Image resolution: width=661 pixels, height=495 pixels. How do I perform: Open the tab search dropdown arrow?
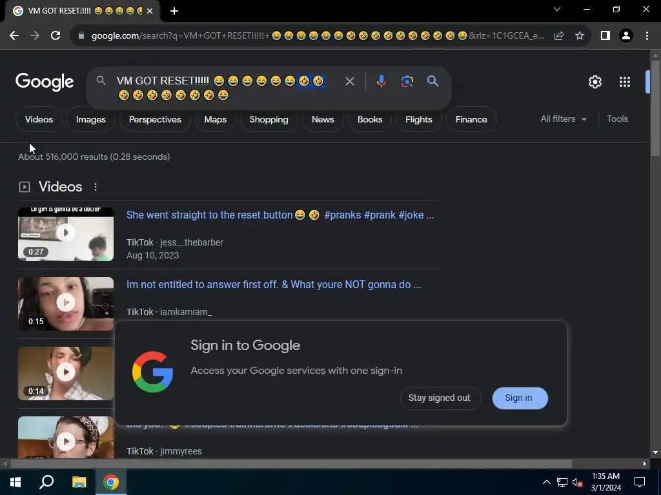[557, 9]
